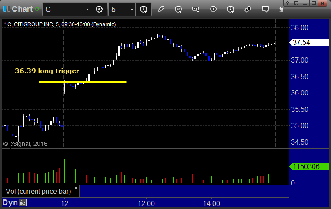Click the 'Vol (current price bar)' study label
This screenshot has height=209, width=331.
point(38,192)
